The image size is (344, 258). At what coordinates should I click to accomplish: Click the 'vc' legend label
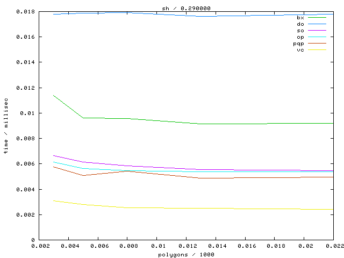click(x=300, y=50)
